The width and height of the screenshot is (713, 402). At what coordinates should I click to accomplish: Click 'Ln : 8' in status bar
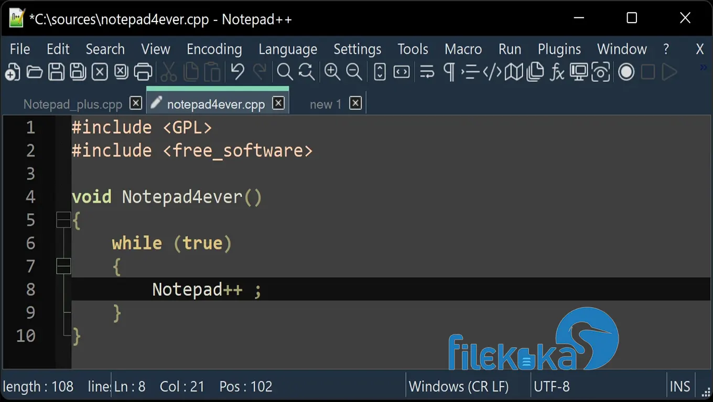tap(129, 387)
